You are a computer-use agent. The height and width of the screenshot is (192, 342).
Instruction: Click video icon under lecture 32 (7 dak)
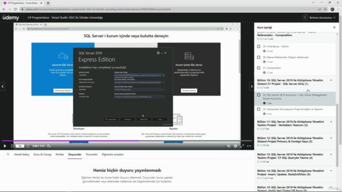264,103
